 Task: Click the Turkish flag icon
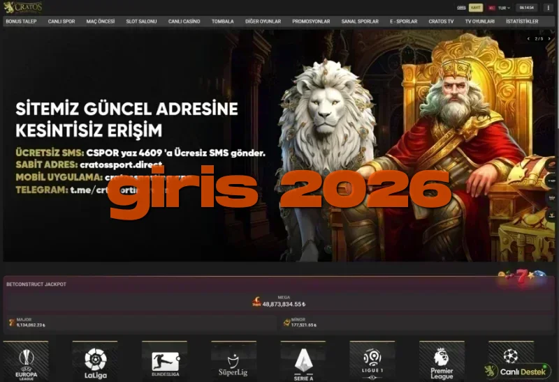coord(492,8)
